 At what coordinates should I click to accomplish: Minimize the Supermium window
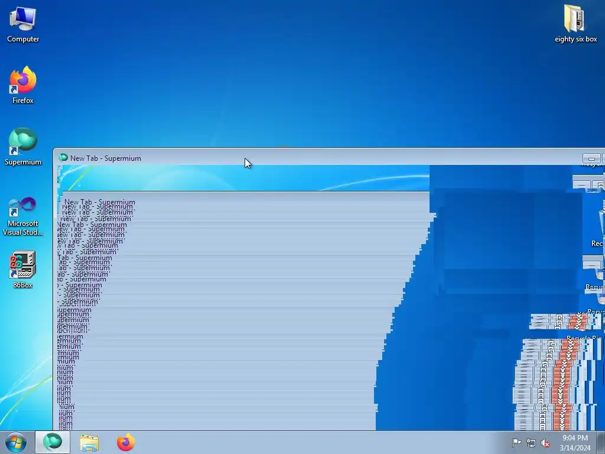pyautogui.click(x=591, y=158)
